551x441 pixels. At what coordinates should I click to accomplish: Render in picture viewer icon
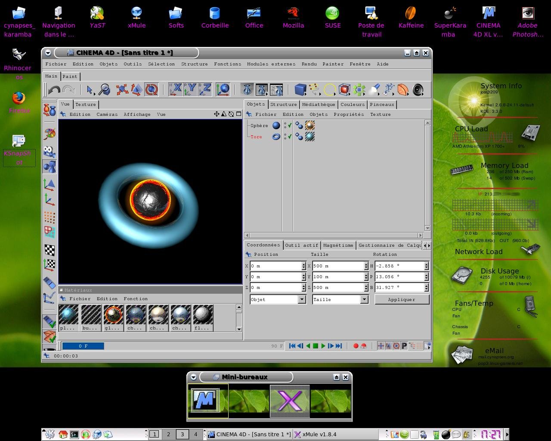262,90
